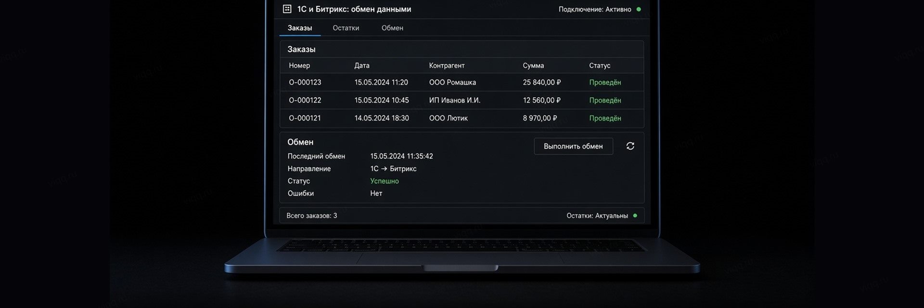924x308 pixels.
Task: Select order number О-000121
Action: (x=305, y=118)
